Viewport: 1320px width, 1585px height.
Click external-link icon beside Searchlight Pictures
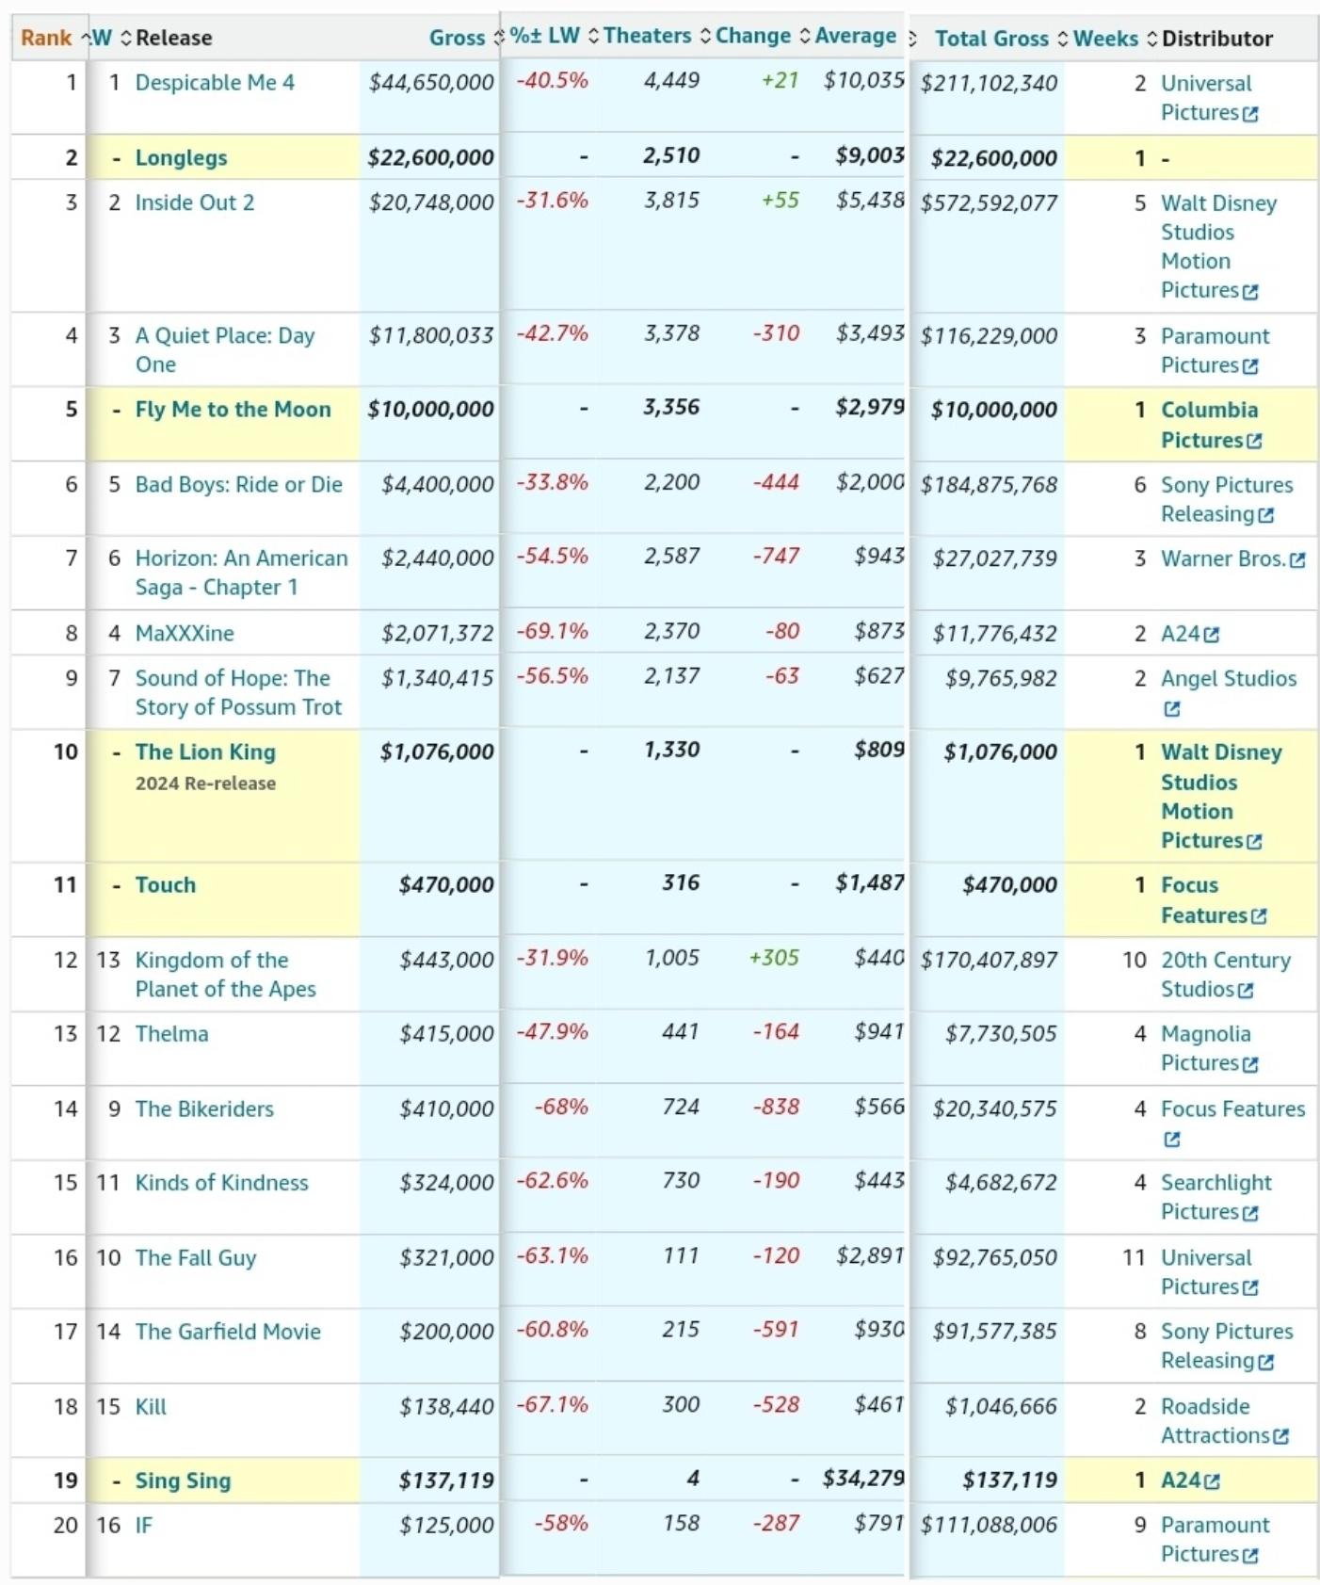[1249, 1213]
